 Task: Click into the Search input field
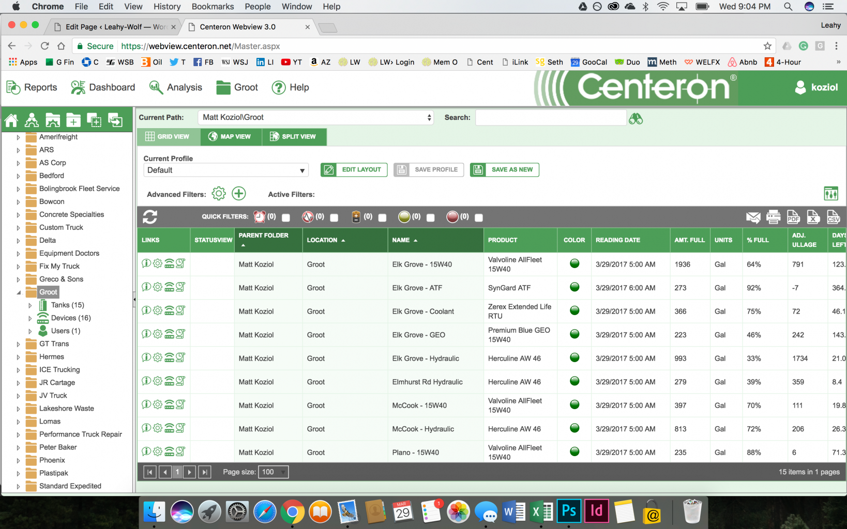(x=551, y=117)
